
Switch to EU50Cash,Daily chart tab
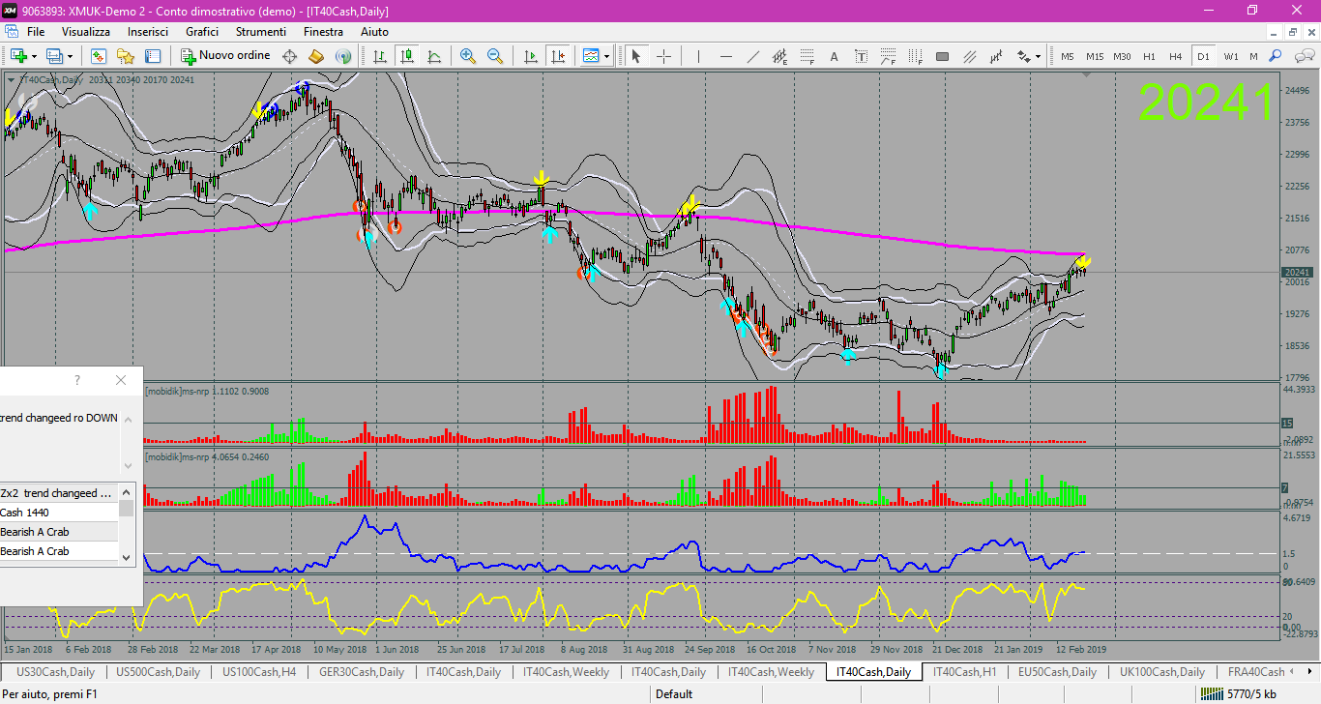pyautogui.click(x=1058, y=672)
